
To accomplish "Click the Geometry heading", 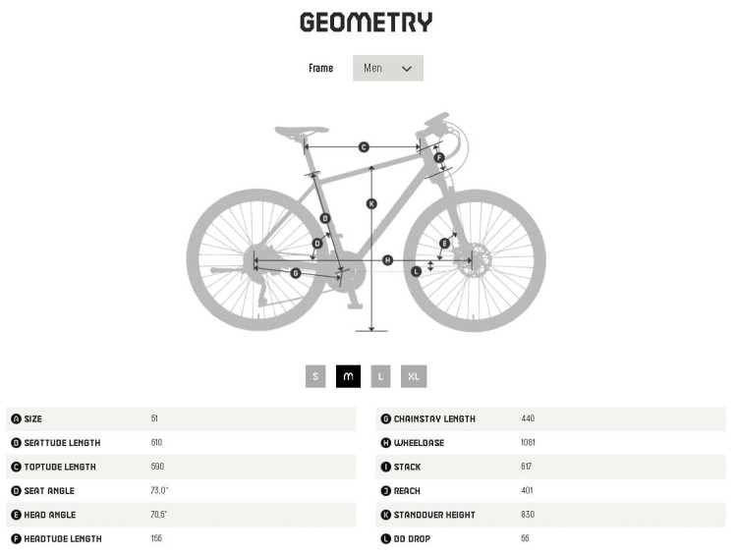I will (366, 23).
